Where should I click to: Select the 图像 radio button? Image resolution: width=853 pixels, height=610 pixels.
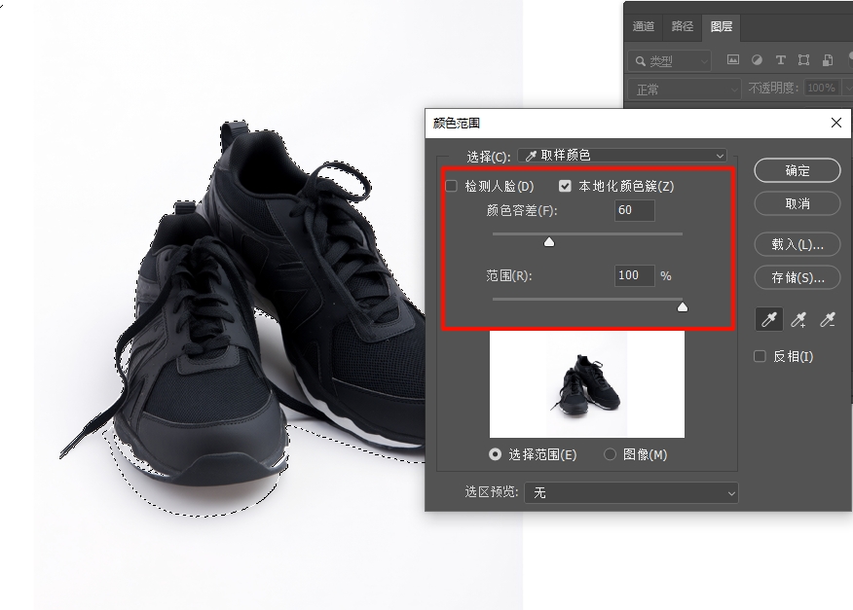tap(611, 454)
